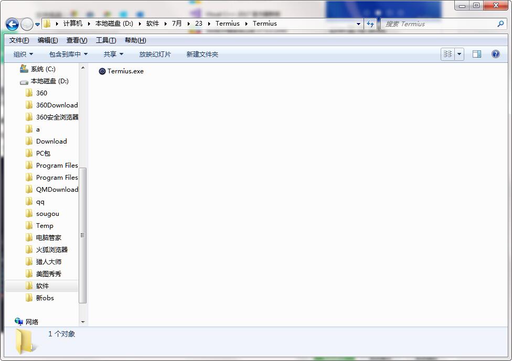Open the 共享 dropdown

113,54
